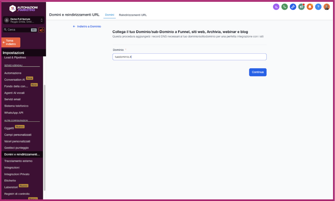
Task: Open help using the question mark icon
Action: coord(318,7)
